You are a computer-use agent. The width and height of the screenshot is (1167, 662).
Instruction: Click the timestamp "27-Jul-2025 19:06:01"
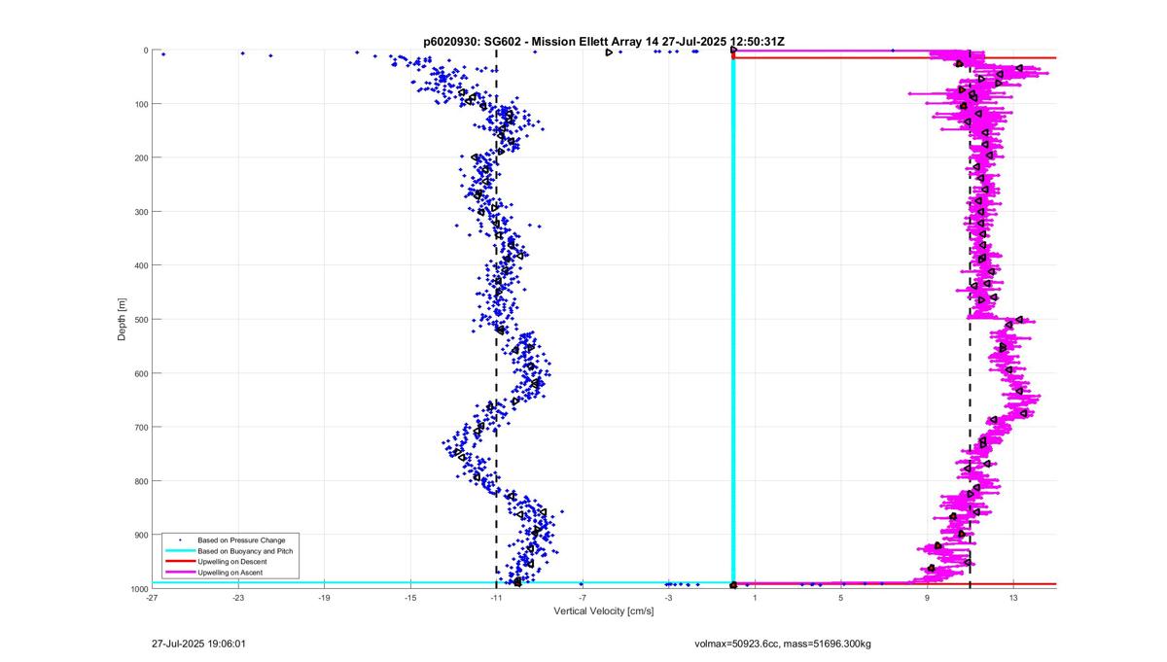tap(199, 643)
